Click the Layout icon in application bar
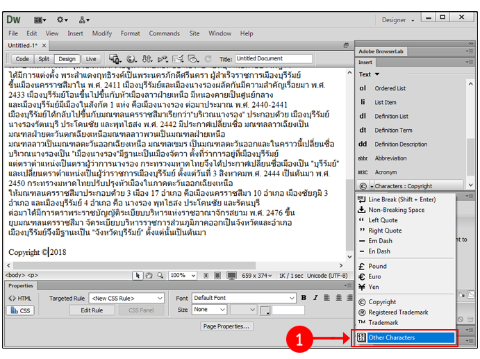 tap(40, 19)
